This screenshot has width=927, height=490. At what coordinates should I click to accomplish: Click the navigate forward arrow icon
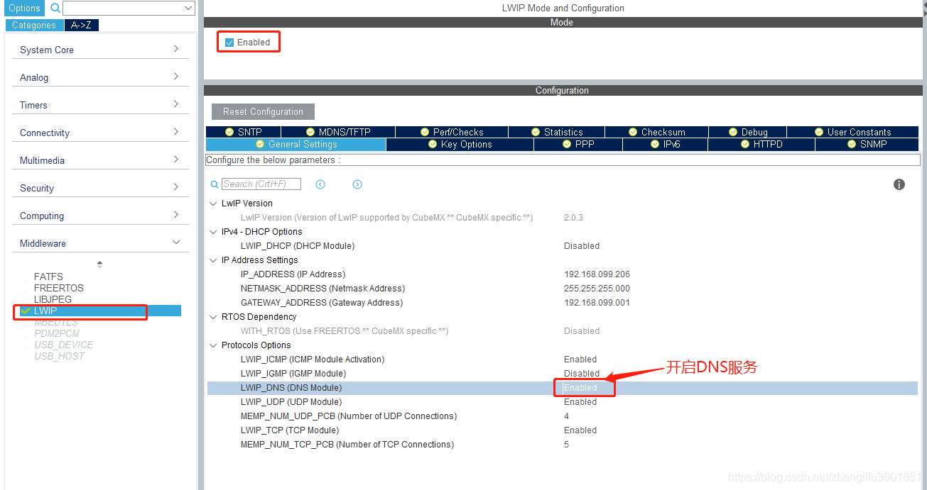click(357, 184)
